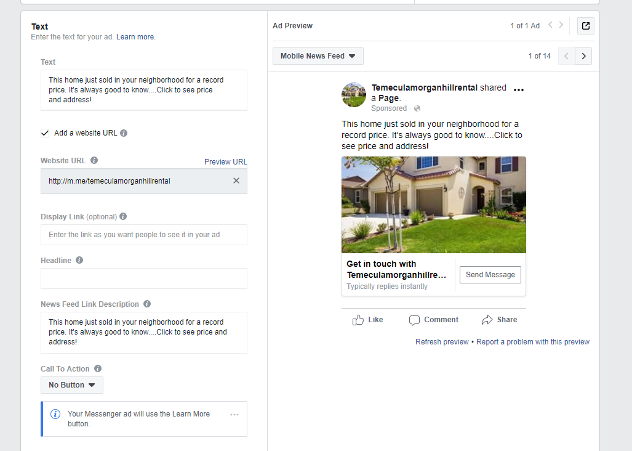Show previous ad with 1 of 1 Ad arrow

550,25
